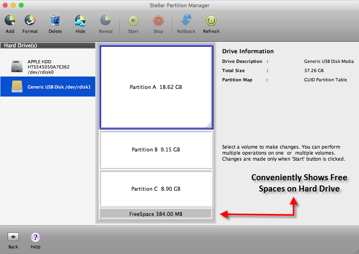This screenshot has height=254, width=359.
Task: Click the yellow USB disk icon
Action: point(17,87)
